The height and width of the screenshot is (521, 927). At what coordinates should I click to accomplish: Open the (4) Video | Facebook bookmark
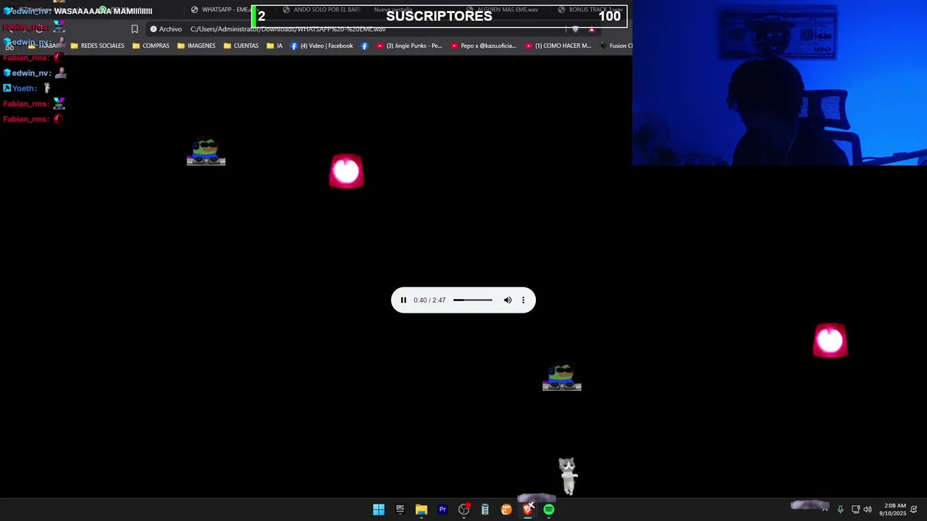[x=322, y=46]
